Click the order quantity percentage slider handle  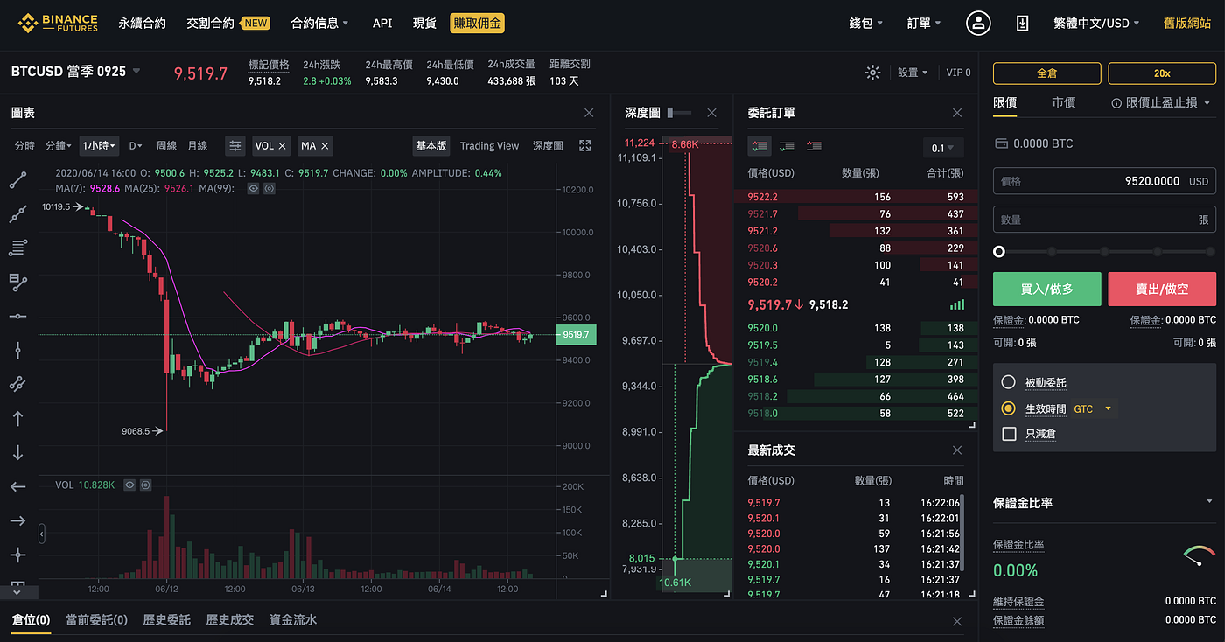[x=998, y=252]
